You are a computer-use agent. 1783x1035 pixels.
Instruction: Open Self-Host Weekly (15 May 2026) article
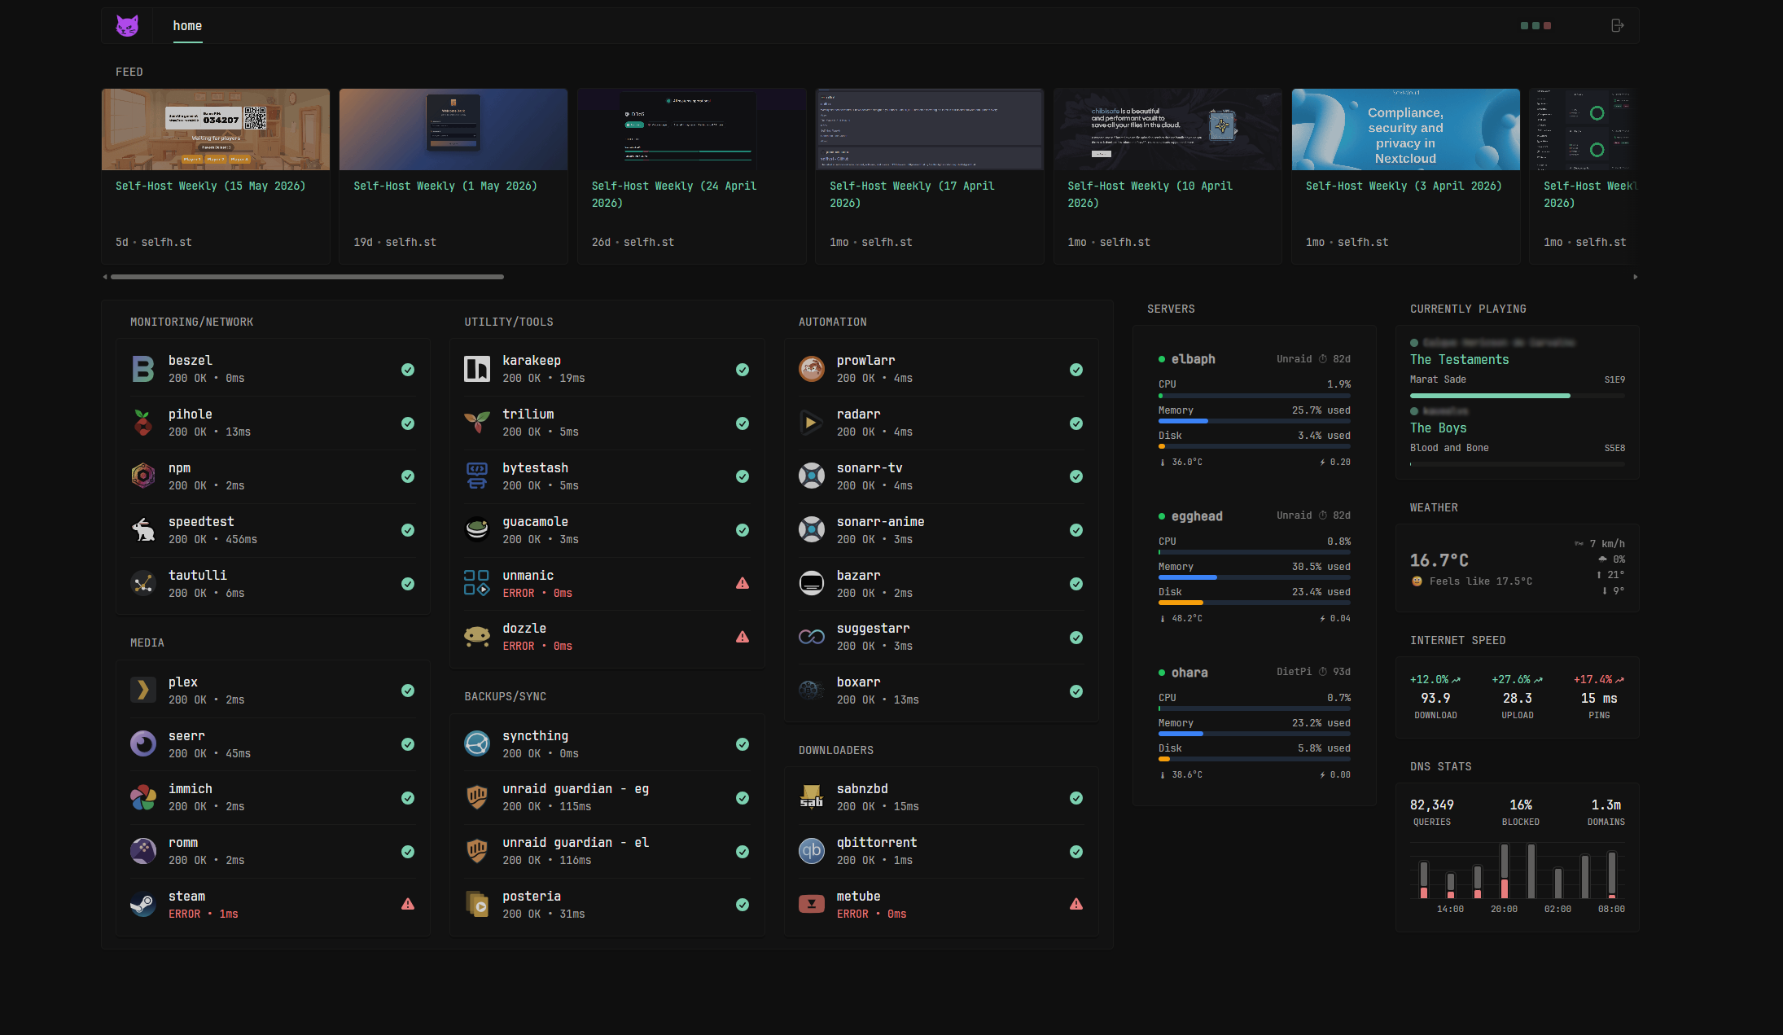point(210,186)
